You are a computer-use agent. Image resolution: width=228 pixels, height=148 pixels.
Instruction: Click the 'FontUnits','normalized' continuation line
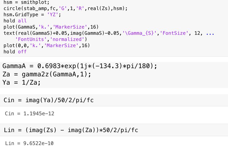[x=51, y=39]
